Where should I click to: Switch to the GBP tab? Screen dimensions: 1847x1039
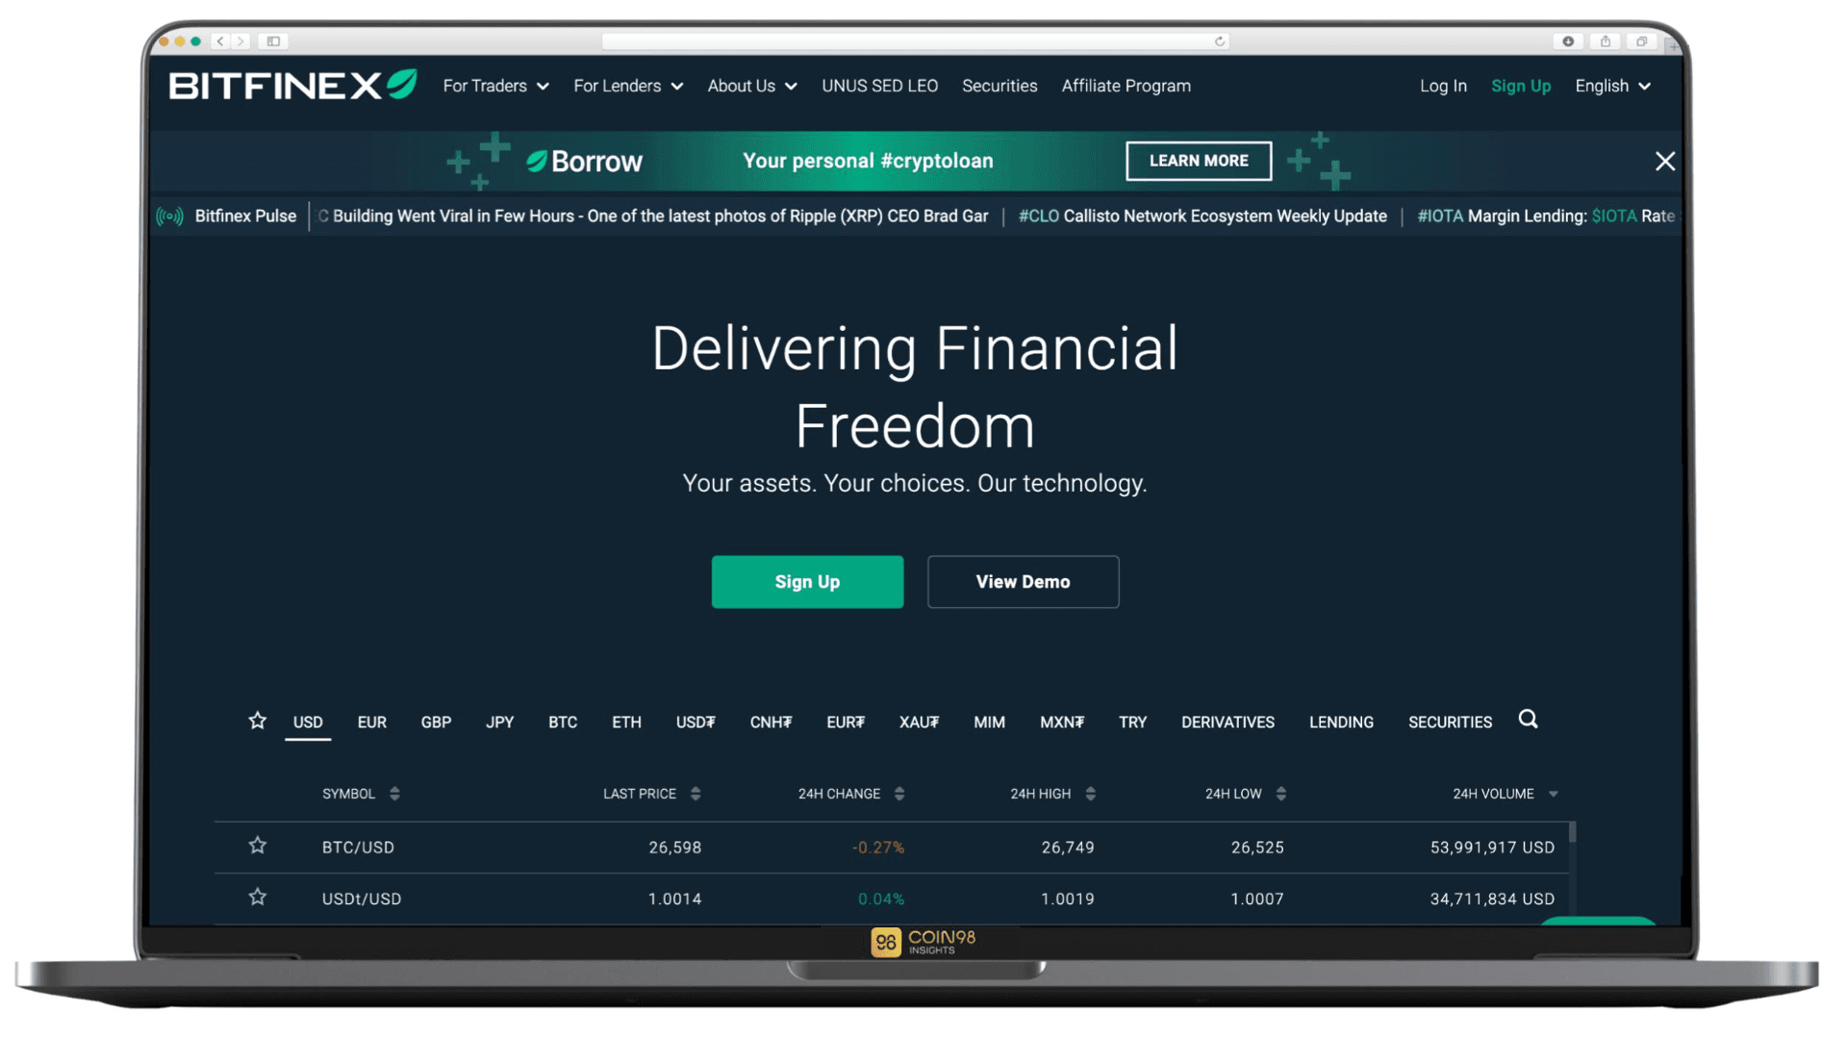(x=436, y=722)
